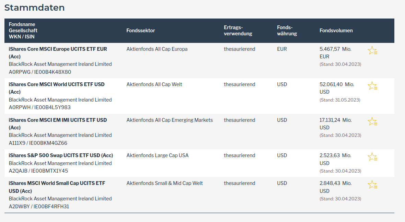
Task: Open iShares Core MSCI Europe UCITS ETF link
Action: tap(58, 49)
